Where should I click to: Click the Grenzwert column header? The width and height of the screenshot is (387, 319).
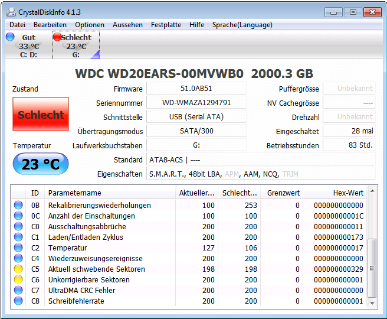coord(282,193)
